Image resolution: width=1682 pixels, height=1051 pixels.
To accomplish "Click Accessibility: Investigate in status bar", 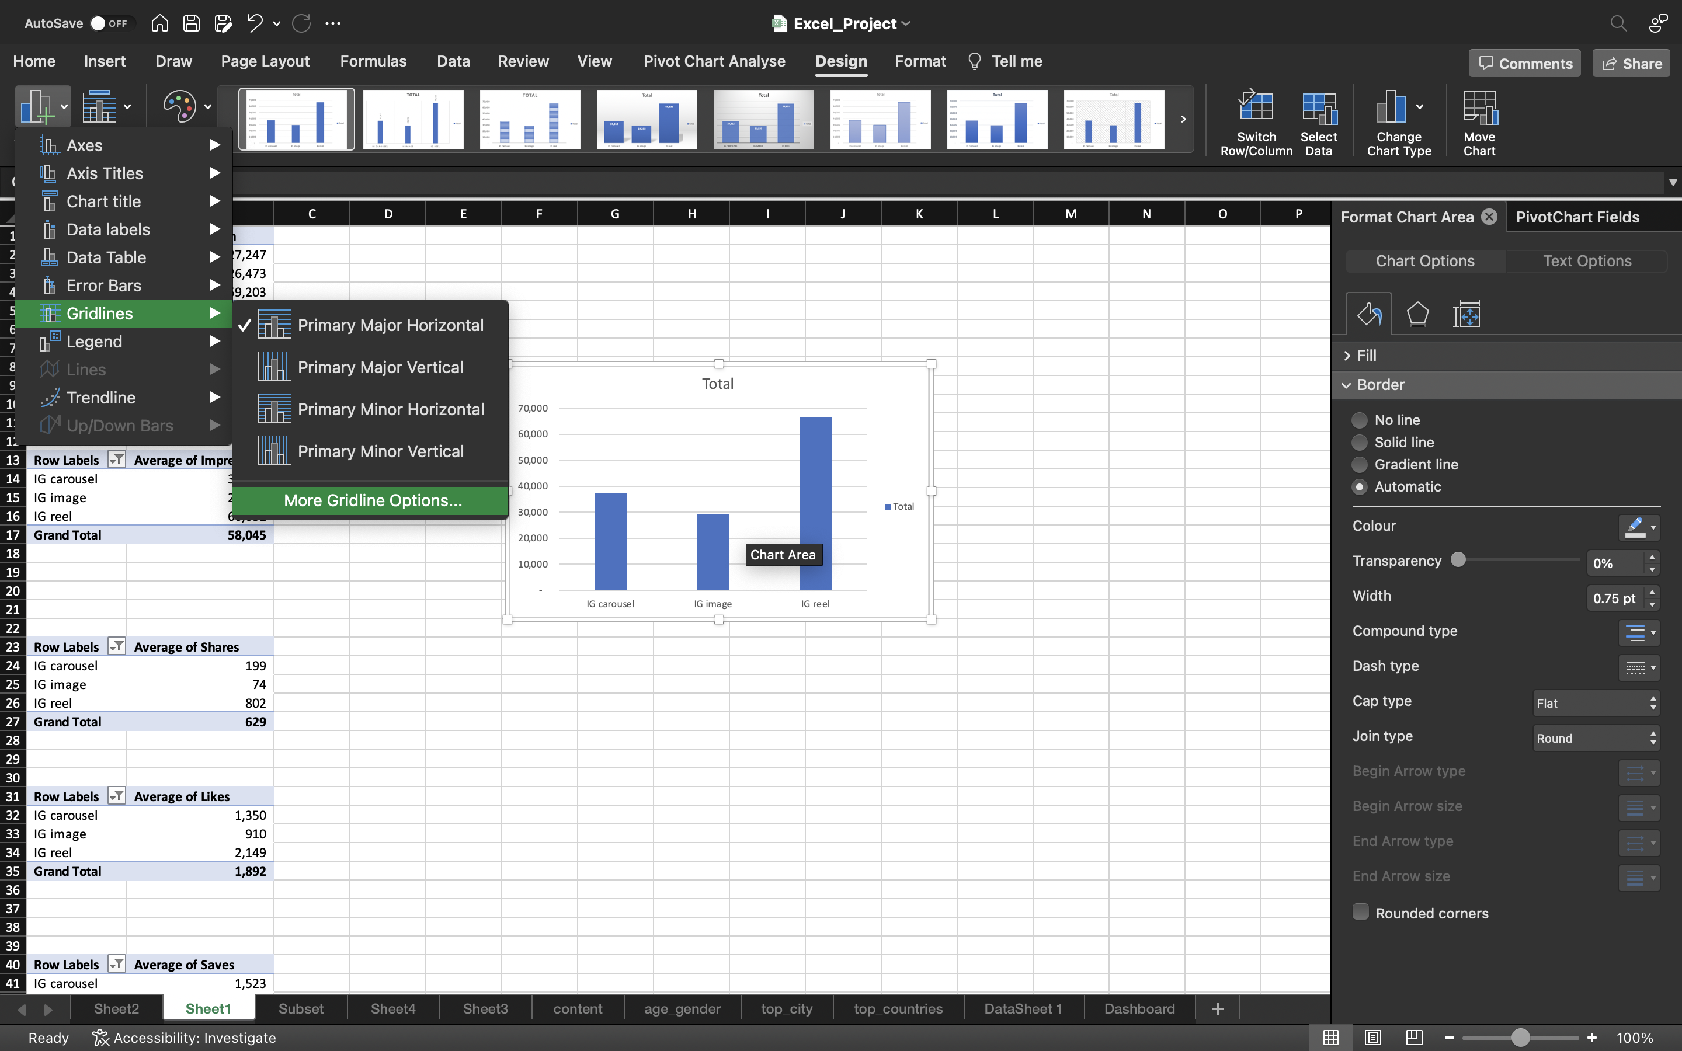I will (x=184, y=1037).
